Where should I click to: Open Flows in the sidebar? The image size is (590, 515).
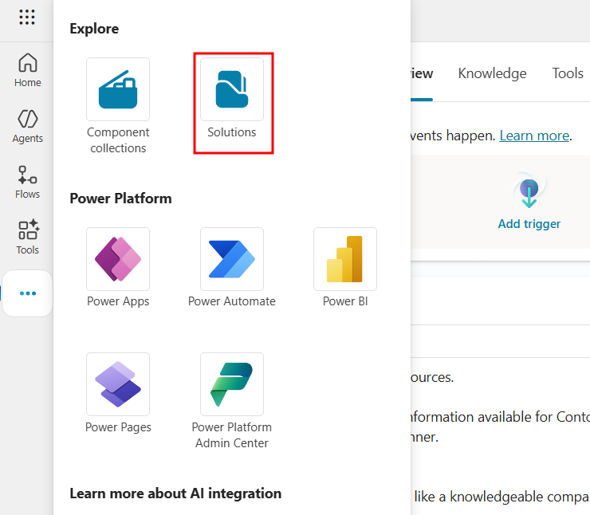pyautogui.click(x=27, y=183)
